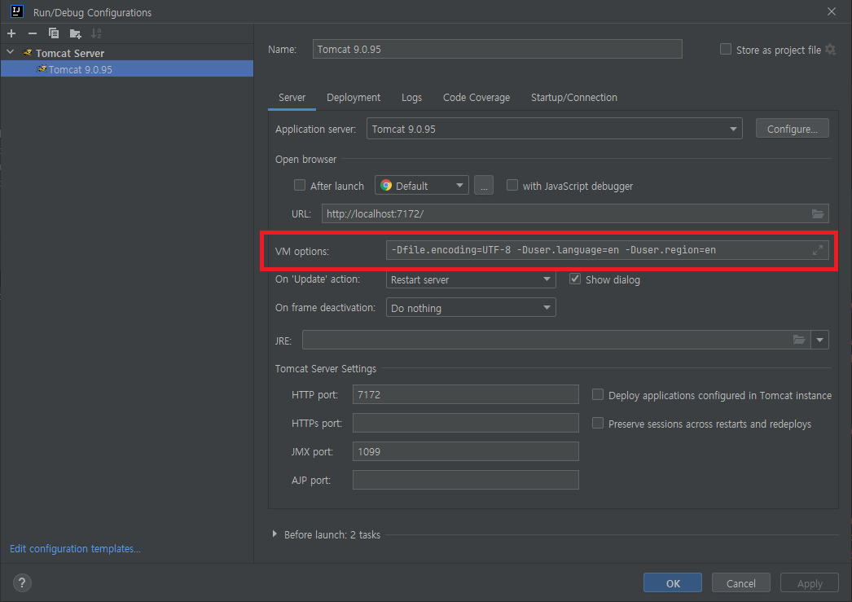Click the expand icon in VM options field
This screenshot has width=852, height=602.
817,250
